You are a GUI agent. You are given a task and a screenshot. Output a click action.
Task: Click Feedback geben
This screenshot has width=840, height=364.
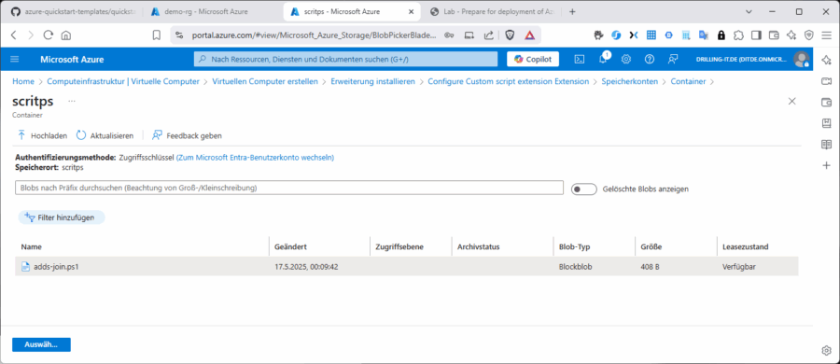click(x=187, y=135)
